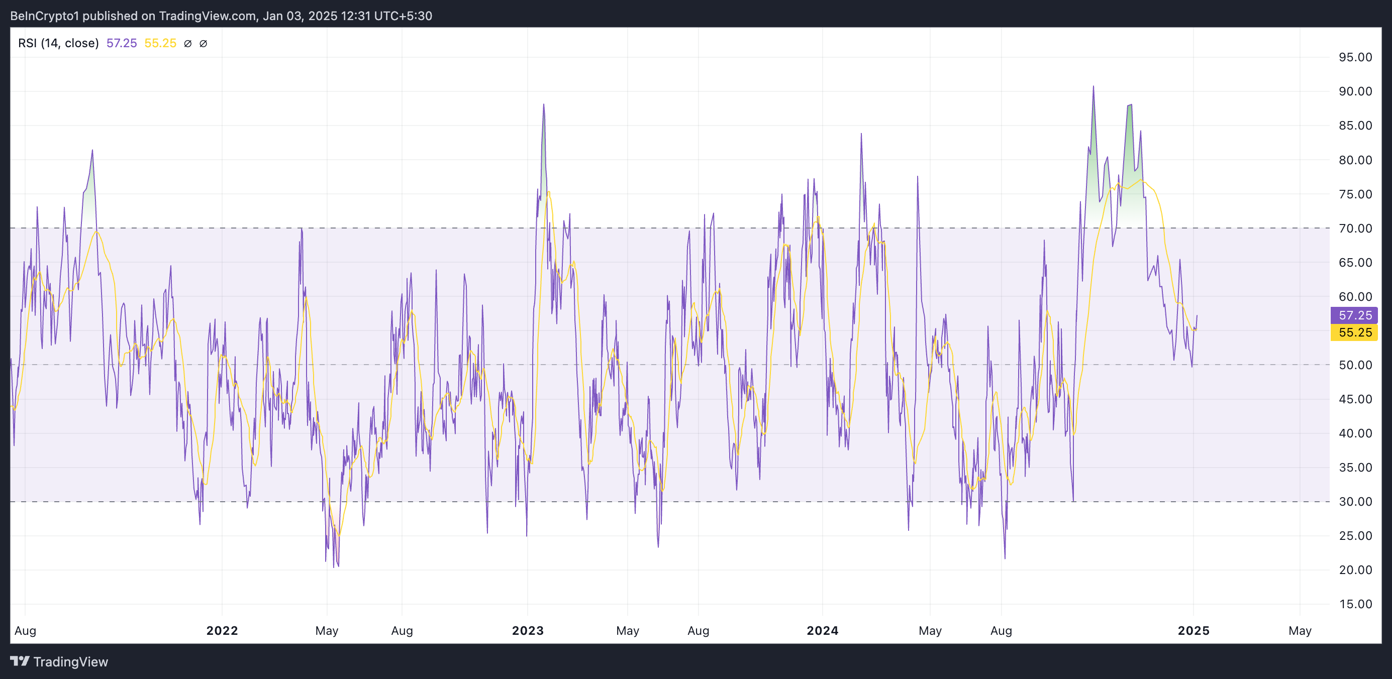The height and width of the screenshot is (679, 1392).
Task: Select the 2022 time axis label
Action: [x=222, y=630]
